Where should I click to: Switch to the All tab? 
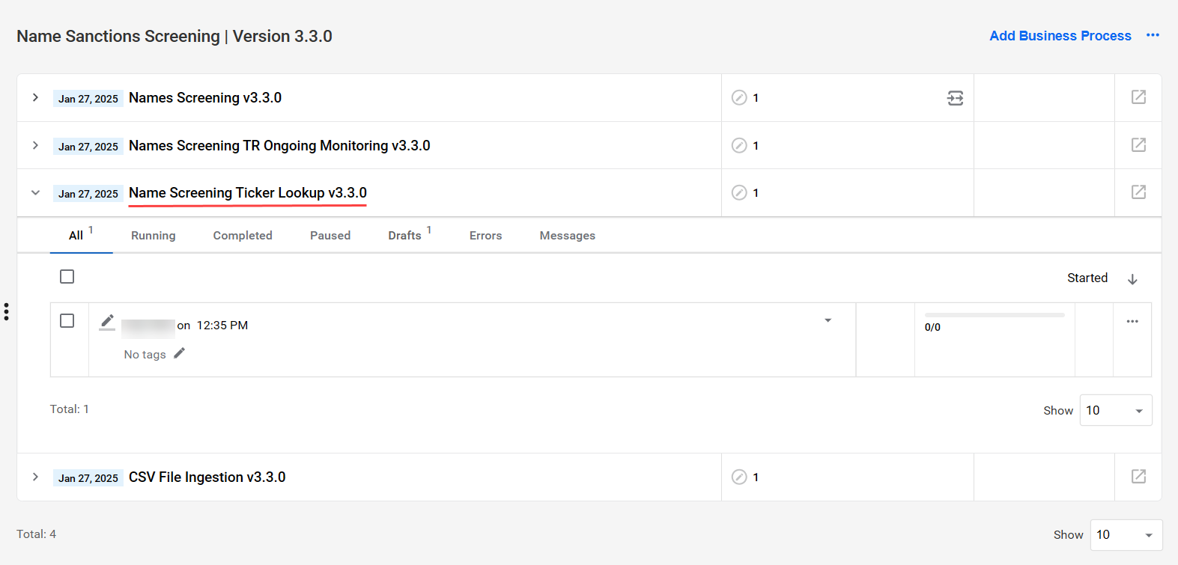click(x=81, y=235)
